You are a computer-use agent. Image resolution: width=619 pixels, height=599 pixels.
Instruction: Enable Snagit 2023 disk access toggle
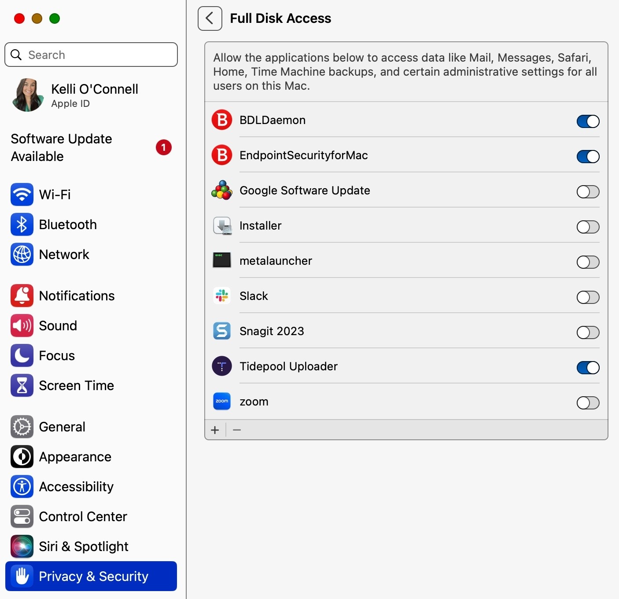588,332
